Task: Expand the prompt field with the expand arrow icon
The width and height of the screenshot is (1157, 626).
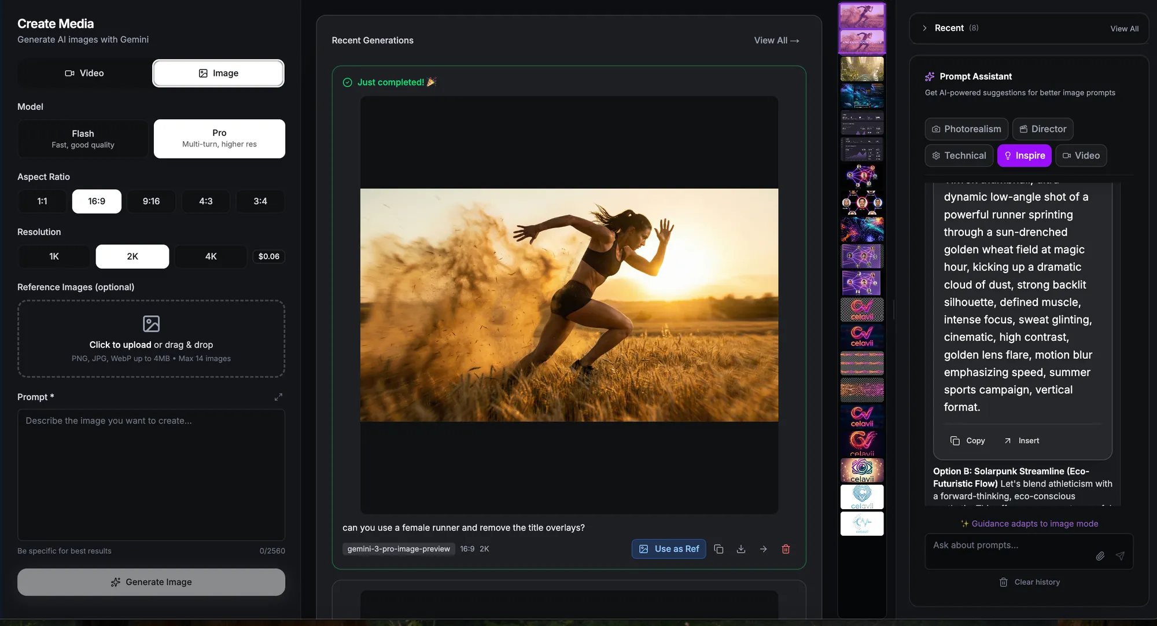Action: pos(278,397)
